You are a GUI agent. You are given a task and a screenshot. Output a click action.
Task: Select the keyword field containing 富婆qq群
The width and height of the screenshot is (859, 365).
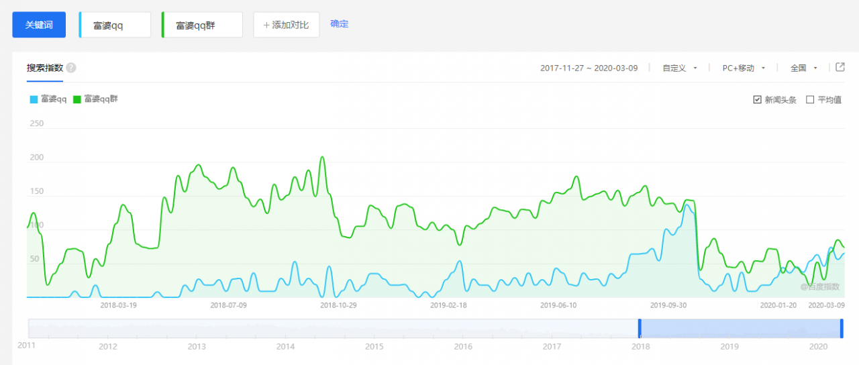pos(202,25)
